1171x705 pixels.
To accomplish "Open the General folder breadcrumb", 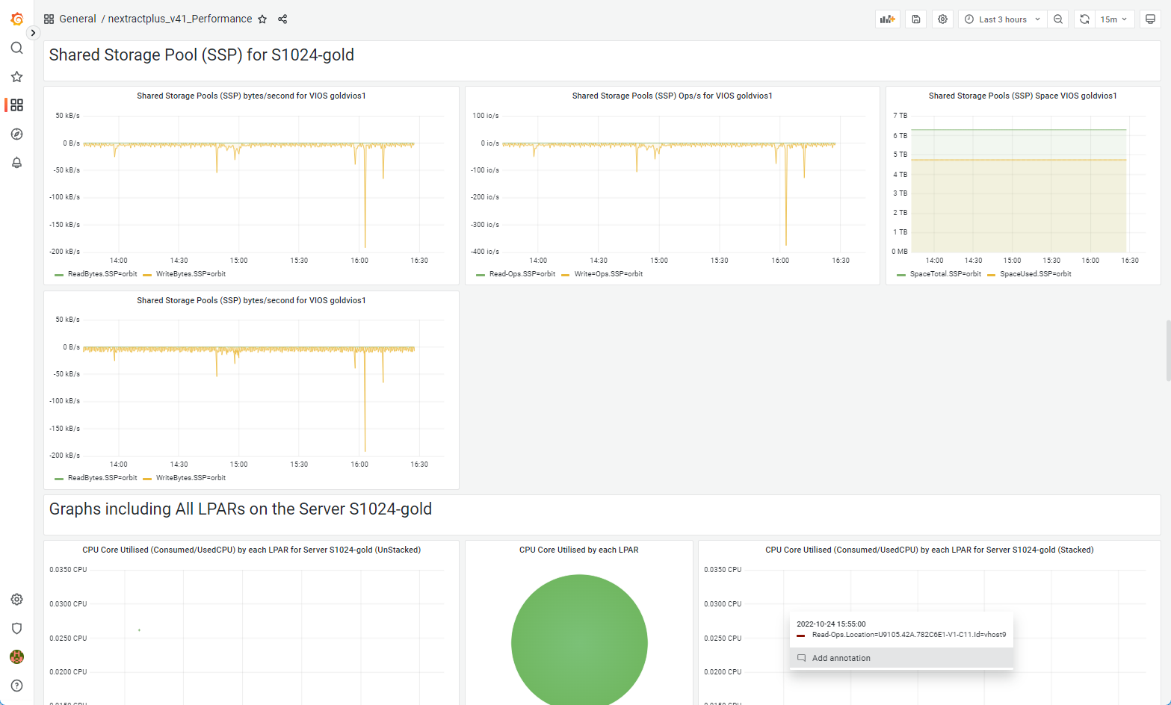I will point(78,19).
